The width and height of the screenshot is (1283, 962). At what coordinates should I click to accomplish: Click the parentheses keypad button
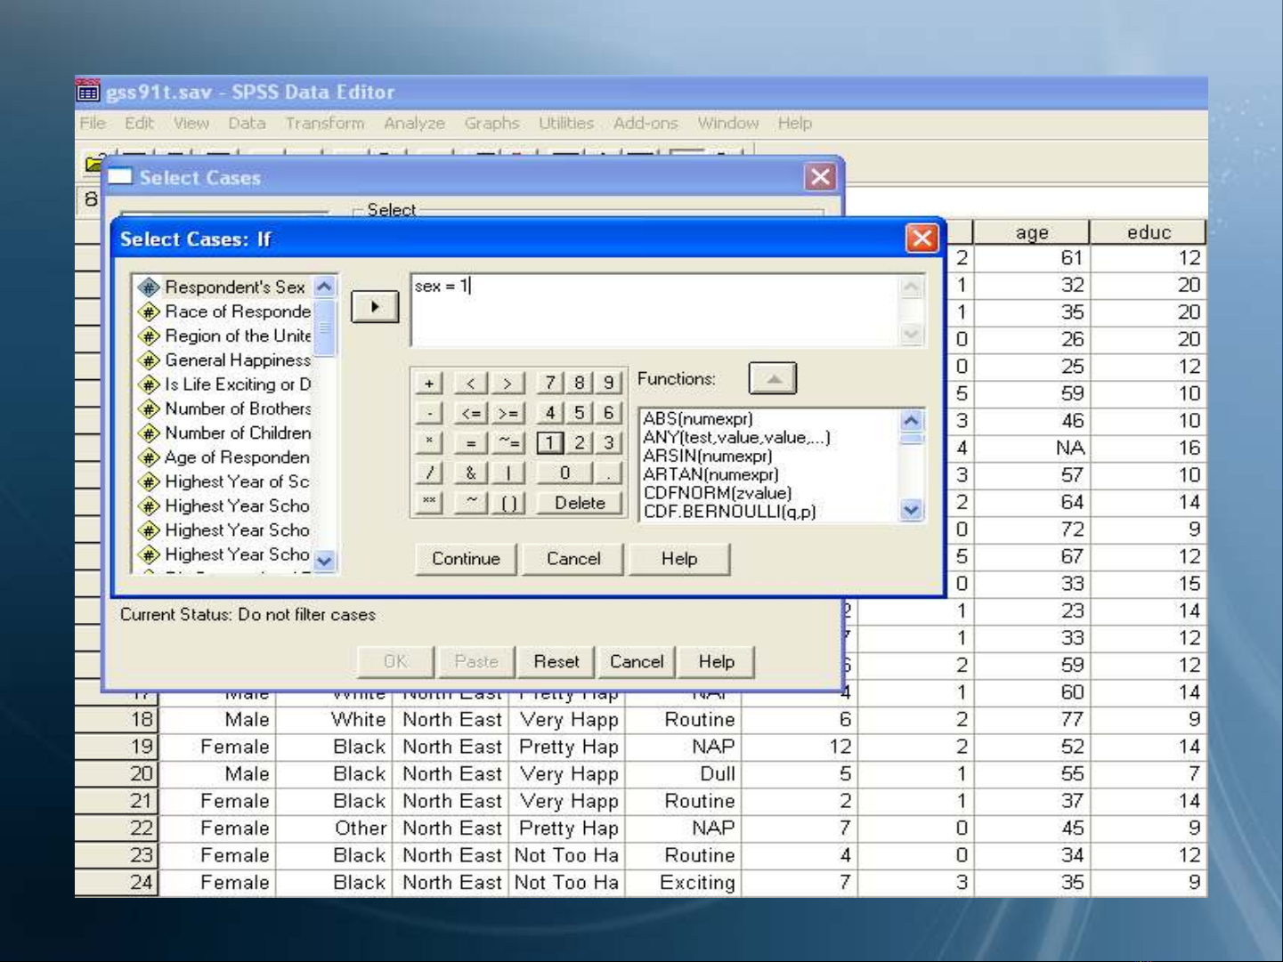click(508, 504)
